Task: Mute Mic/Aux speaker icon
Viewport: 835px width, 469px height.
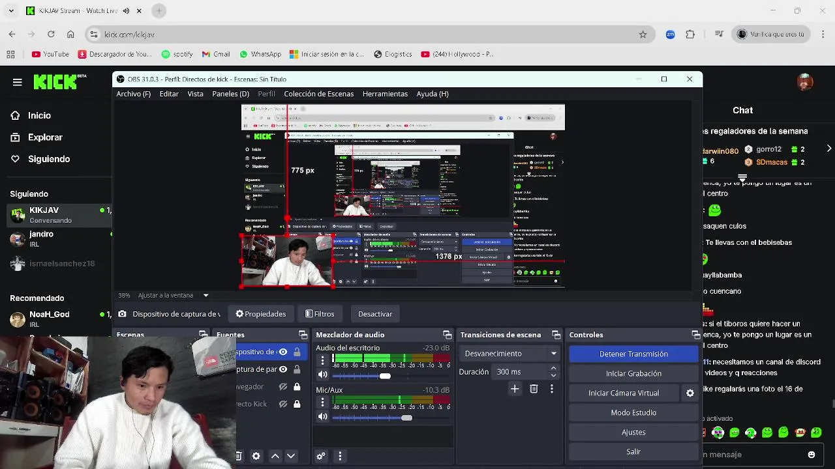Action: coord(322,417)
